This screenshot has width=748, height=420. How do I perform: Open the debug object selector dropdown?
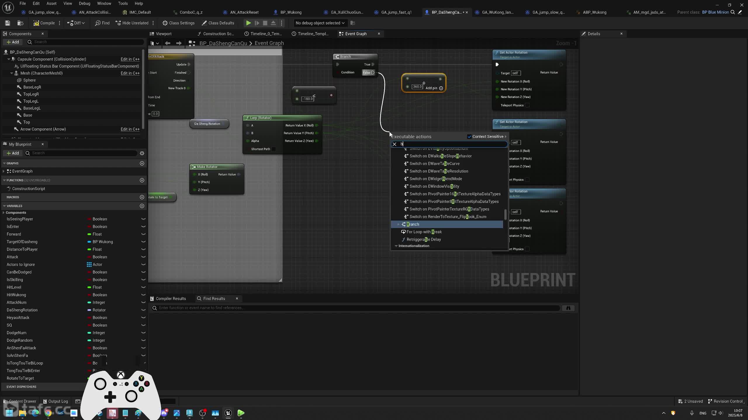click(320, 23)
